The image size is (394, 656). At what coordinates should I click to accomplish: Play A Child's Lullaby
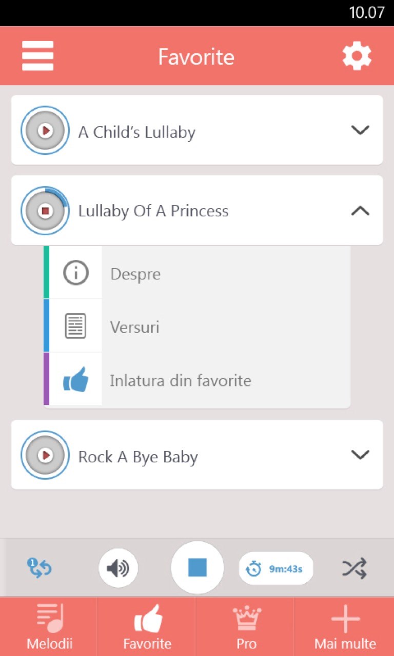point(45,131)
